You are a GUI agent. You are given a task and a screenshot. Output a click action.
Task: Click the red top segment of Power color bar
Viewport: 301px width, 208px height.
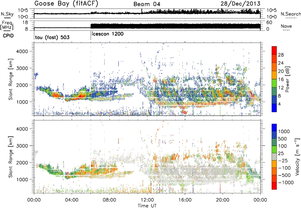pos(274,50)
